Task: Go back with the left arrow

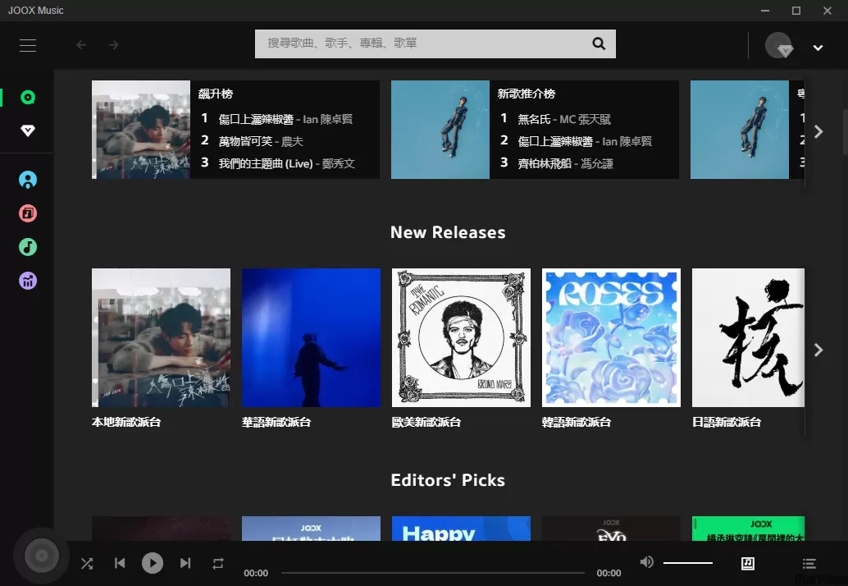Action: (81, 45)
